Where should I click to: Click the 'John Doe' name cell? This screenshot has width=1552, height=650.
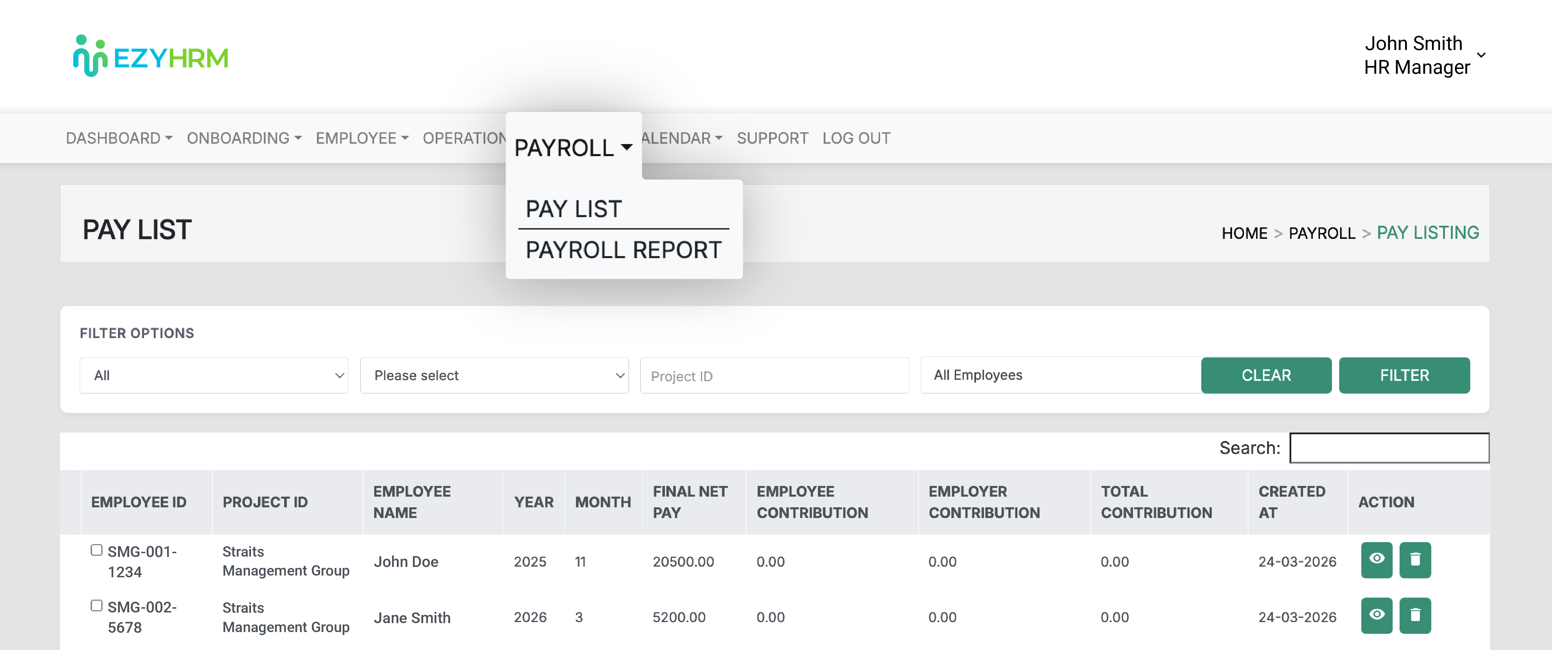[406, 561]
